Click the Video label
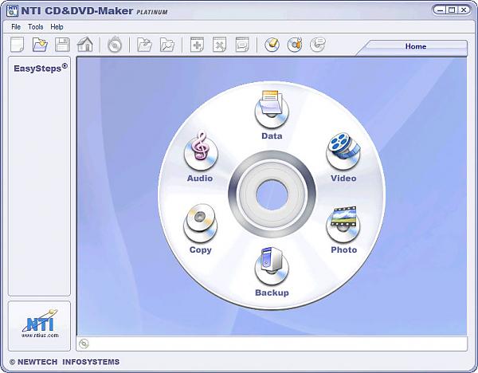This screenshot has width=478, height=373. pyautogui.click(x=343, y=178)
